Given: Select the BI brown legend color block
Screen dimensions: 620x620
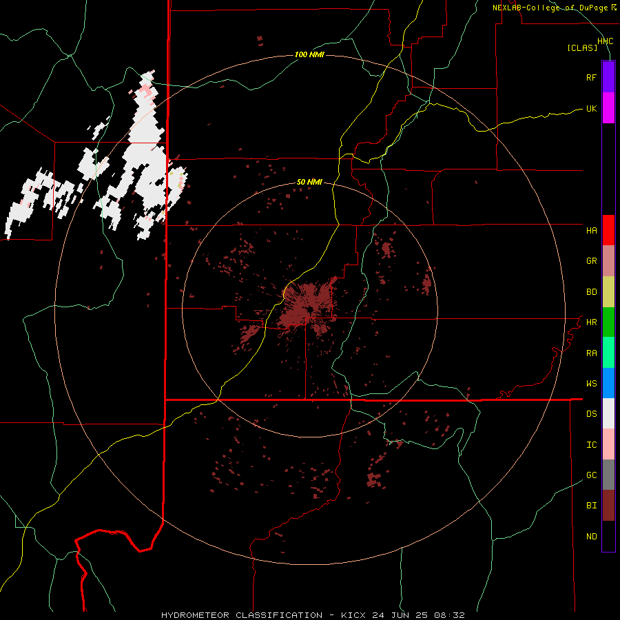Looking at the screenshot, I should click(x=608, y=506).
